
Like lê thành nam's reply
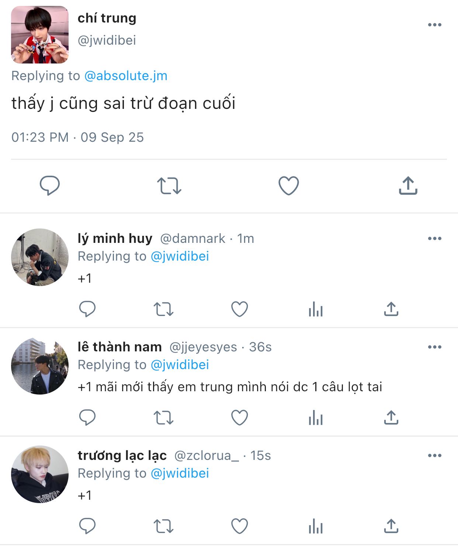[239, 418]
